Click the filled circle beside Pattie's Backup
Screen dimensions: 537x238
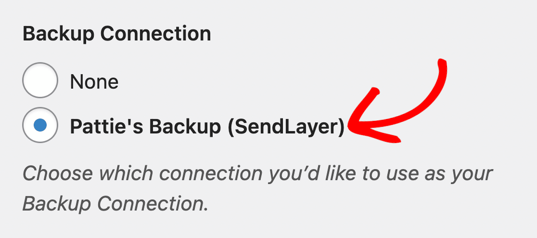click(x=40, y=125)
